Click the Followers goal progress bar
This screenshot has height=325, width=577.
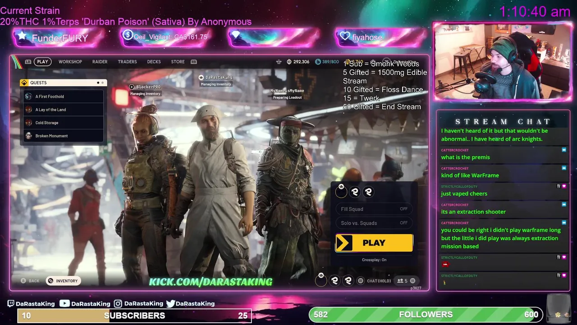coord(426,315)
